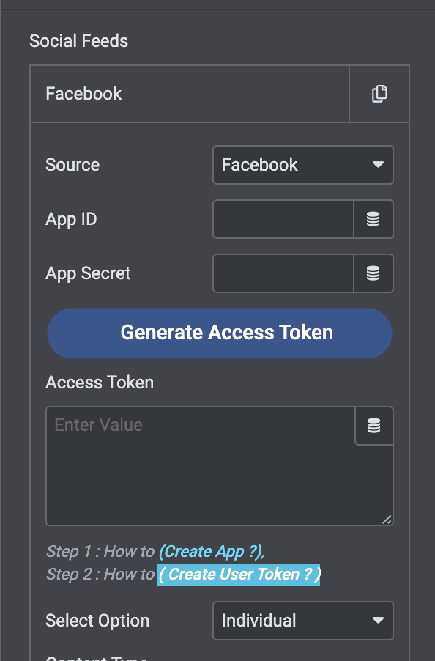
Task: Click the Generate Access Token button
Action: 220,333
